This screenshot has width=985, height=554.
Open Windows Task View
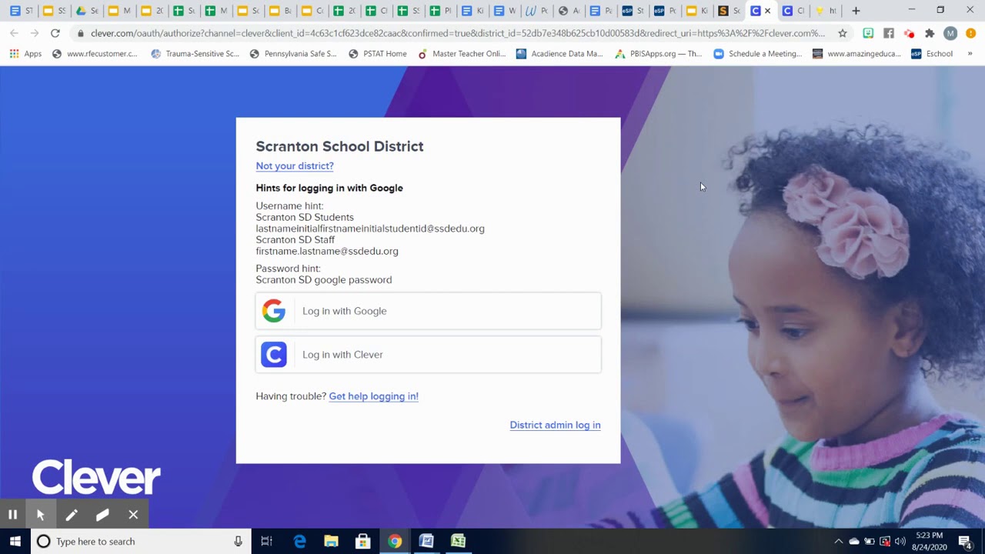tap(266, 541)
